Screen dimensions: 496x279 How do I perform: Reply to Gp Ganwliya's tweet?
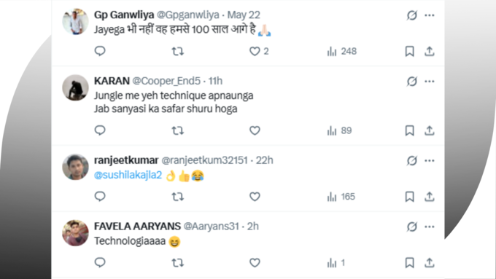pos(100,51)
